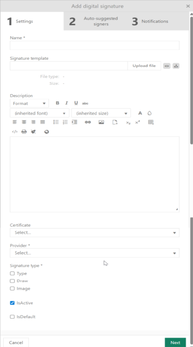Screen dimensions: 193x347
Task: Expand the Certificate select dropdown
Action: pos(95,233)
